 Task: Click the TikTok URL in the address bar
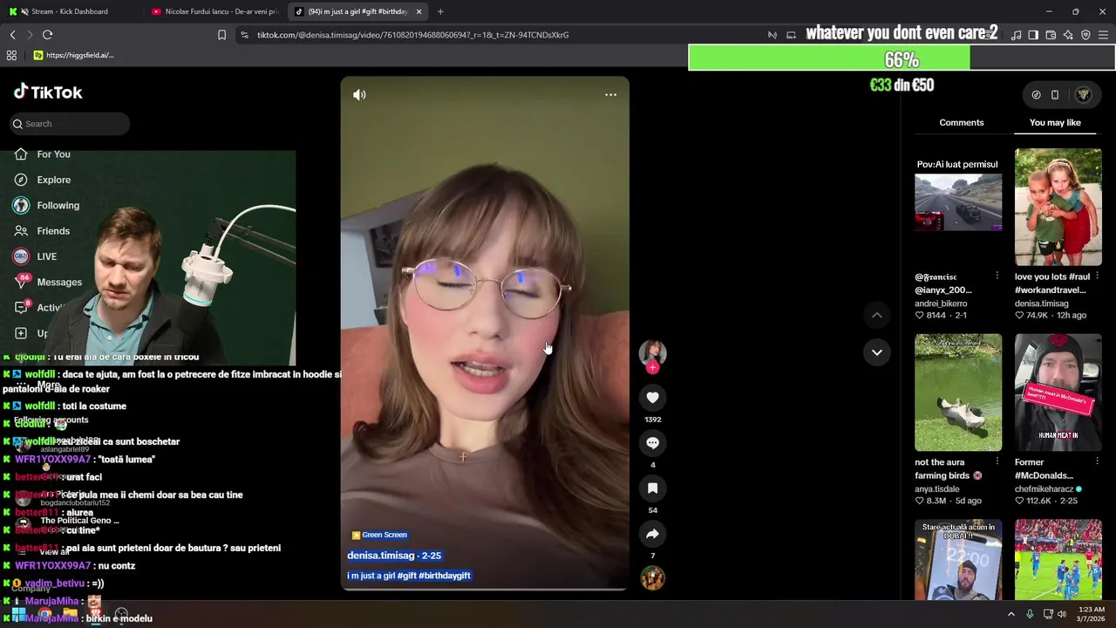[412, 35]
